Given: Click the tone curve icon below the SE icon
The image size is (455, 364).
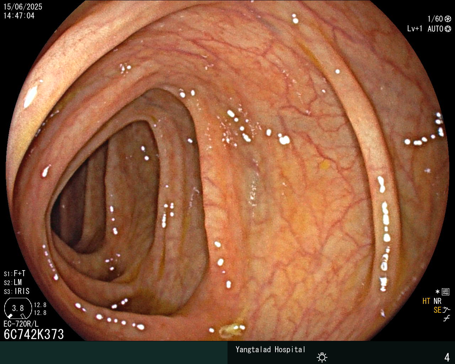Looking at the screenshot, I should pos(446,318).
